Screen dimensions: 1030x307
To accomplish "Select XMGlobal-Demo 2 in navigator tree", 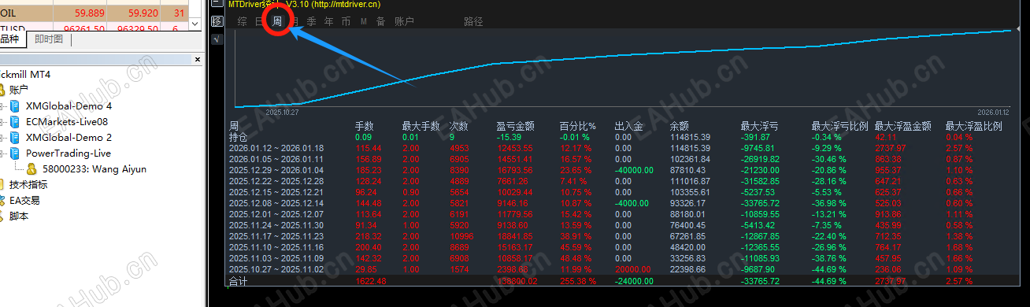I will [69, 137].
